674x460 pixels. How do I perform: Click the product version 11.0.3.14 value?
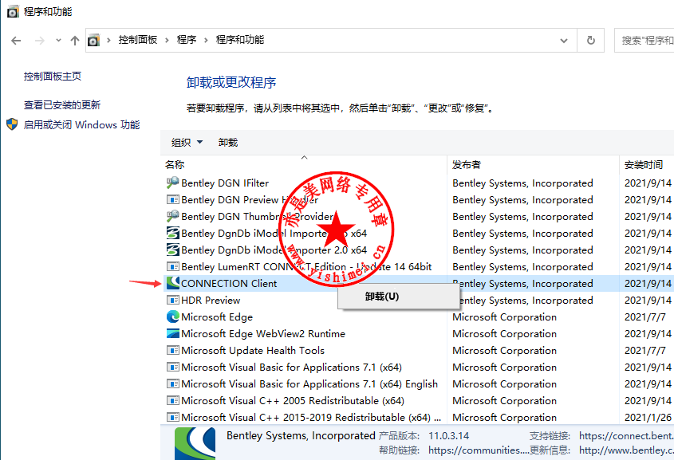coord(449,436)
